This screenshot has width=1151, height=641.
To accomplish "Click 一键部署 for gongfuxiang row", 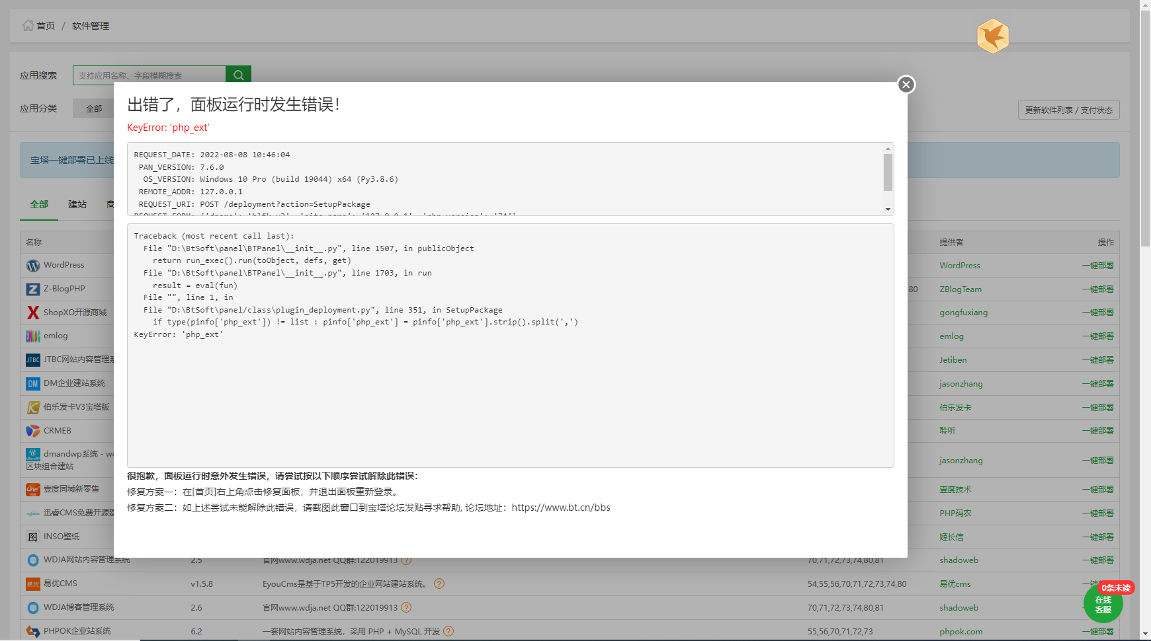I will coord(1098,313).
